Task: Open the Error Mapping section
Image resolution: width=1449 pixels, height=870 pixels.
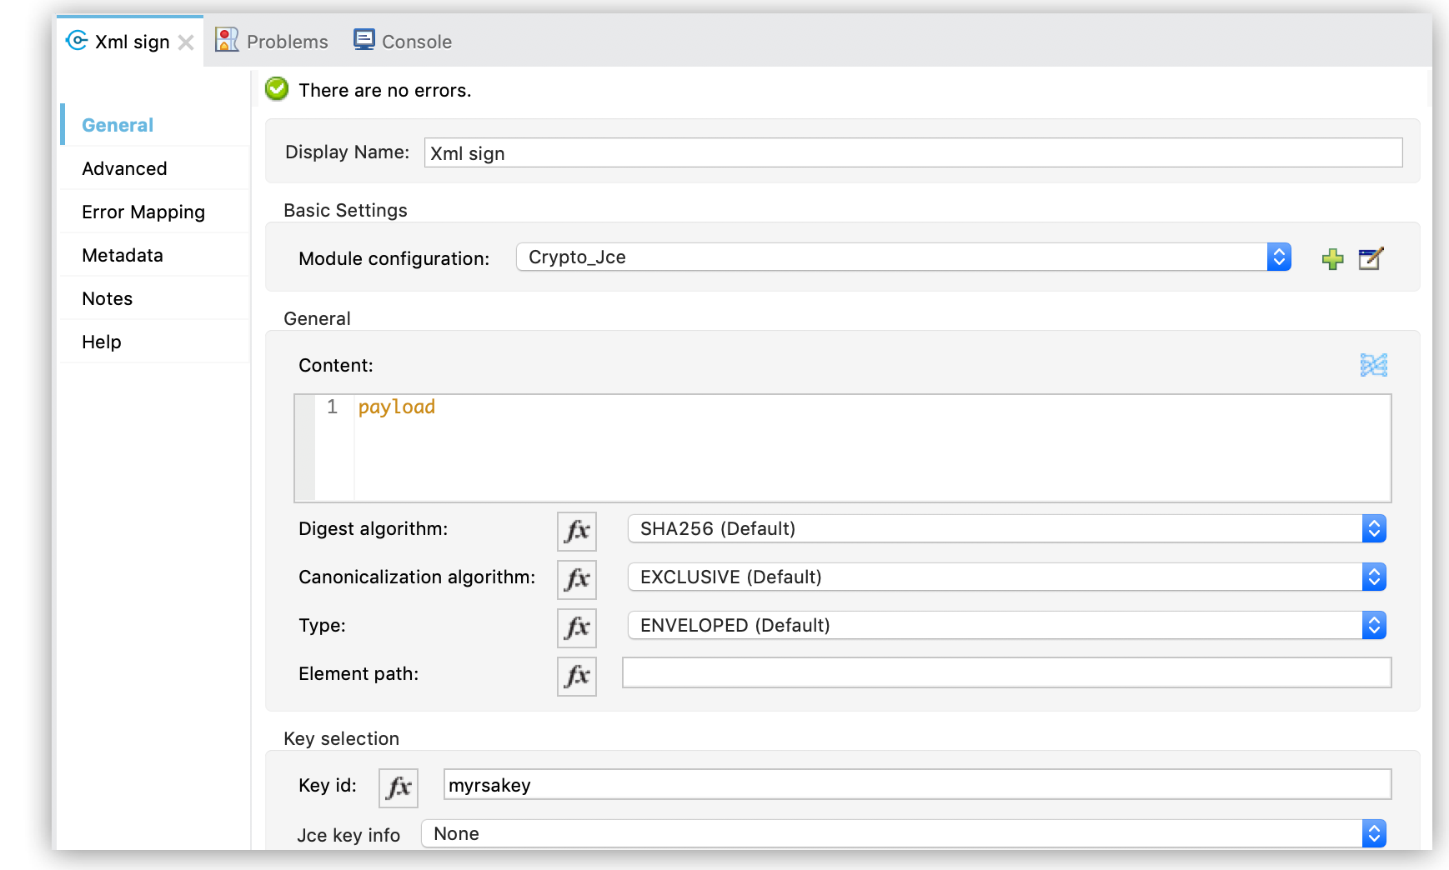Action: [143, 211]
